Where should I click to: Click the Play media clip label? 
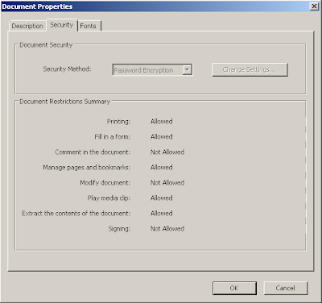(109, 198)
